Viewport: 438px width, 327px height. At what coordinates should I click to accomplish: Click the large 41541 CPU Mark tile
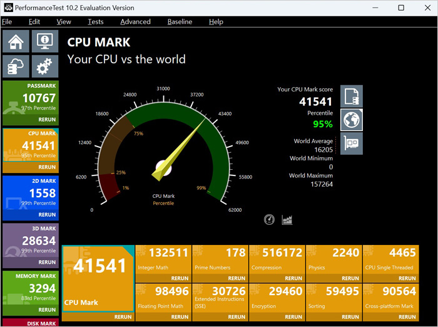click(98, 279)
